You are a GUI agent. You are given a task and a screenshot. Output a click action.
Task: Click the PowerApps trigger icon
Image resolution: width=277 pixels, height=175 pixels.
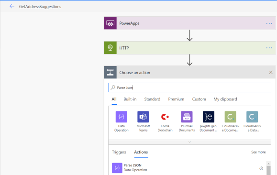pyautogui.click(x=110, y=23)
